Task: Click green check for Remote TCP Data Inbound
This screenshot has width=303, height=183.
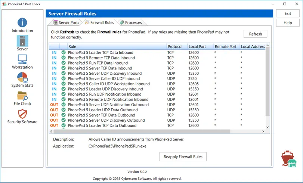Action: (64, 58)
